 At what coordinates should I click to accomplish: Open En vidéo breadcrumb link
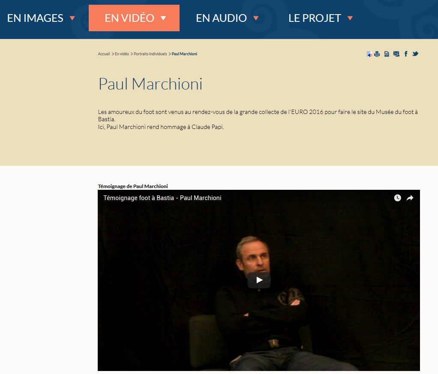coord(122,54)
